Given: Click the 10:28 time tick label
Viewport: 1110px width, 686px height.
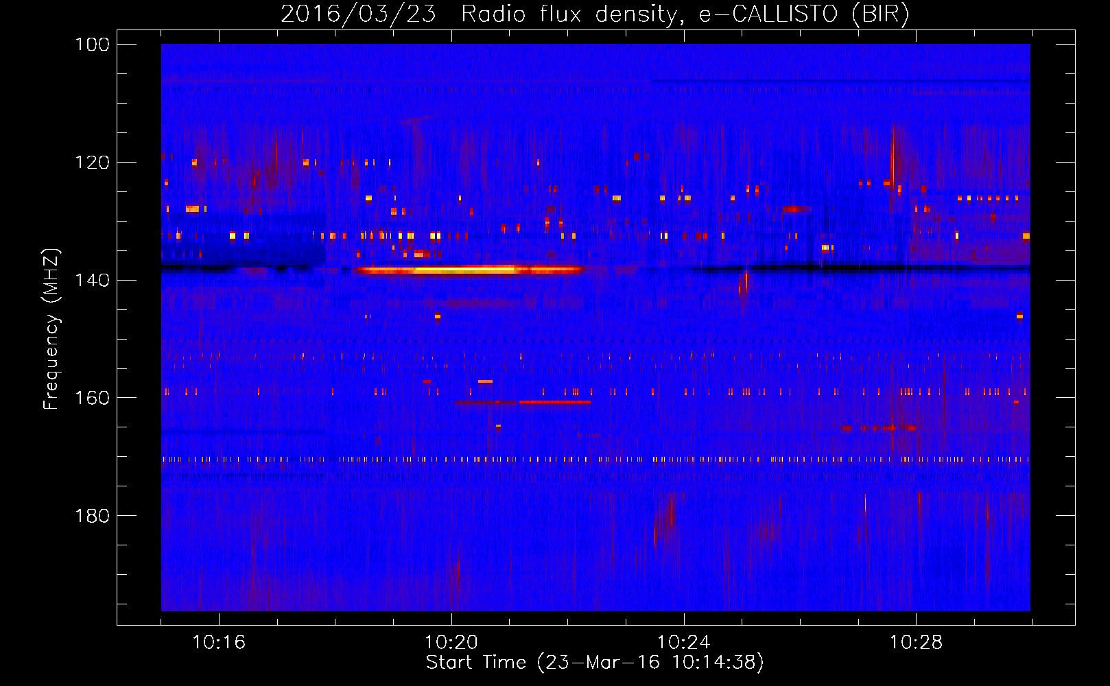Looking at the screenshot, I should point(917,643).
